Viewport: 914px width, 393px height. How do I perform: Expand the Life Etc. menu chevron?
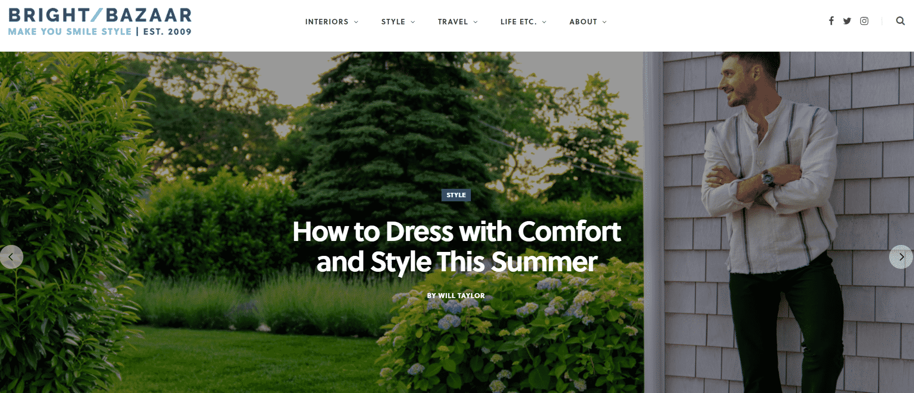544,22
